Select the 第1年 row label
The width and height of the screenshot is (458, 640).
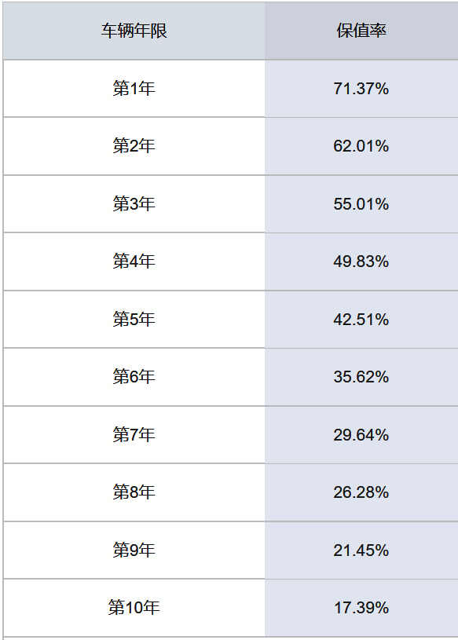tap(134, 88)
